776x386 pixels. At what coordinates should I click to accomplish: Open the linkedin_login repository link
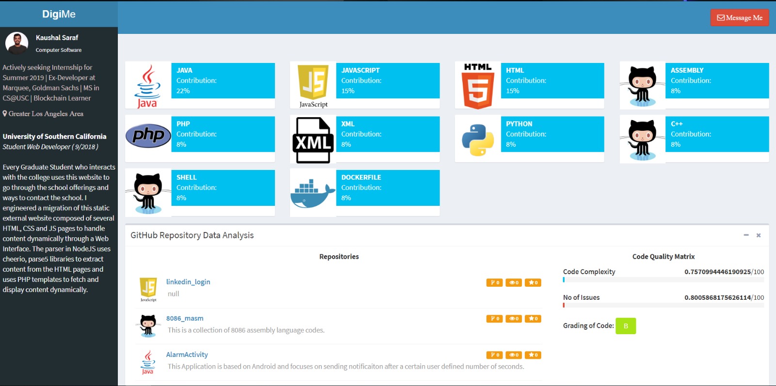[x=188, y=282]
